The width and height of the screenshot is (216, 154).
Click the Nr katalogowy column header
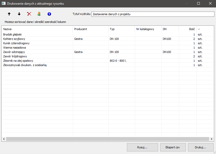(x=148, y=29)
